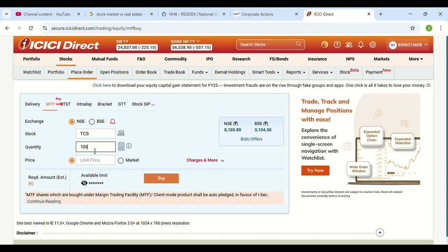Open the quantity calculator icon
The height and width of the screenshot is (252, 448).
pyautogui.click(x=121, y=146)
